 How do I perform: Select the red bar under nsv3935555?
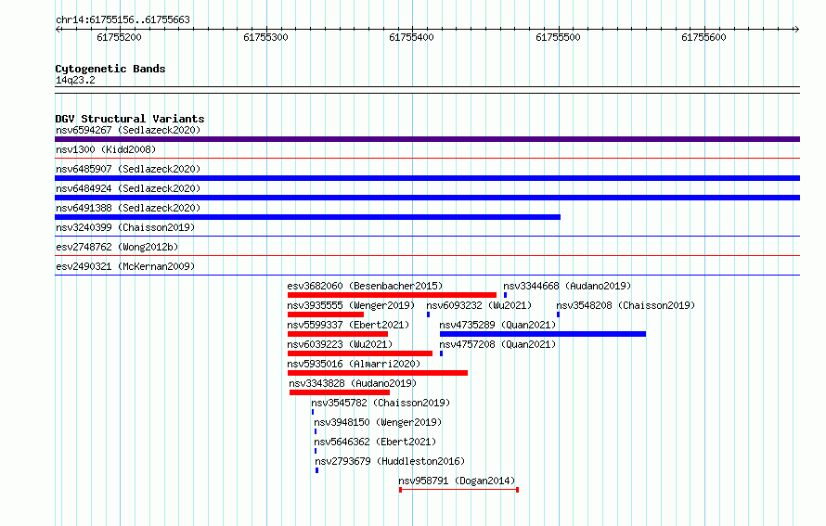point(326,314)
